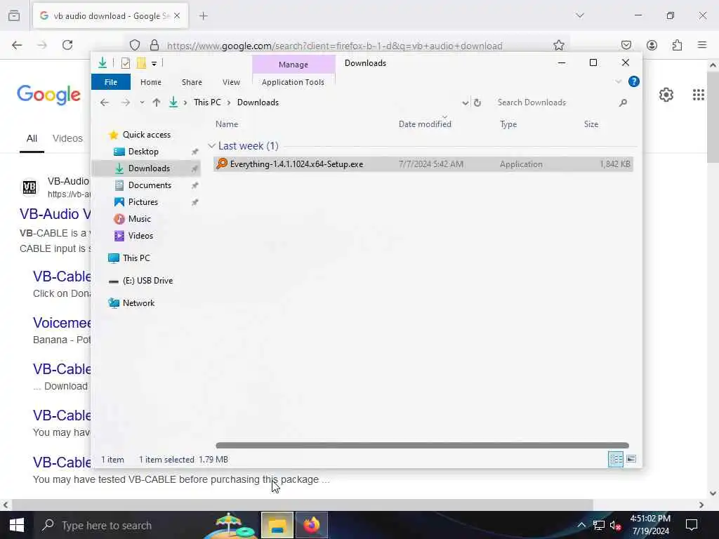Open Music in navigation pane
Screen dimensions: 719x539
point(140,219)
